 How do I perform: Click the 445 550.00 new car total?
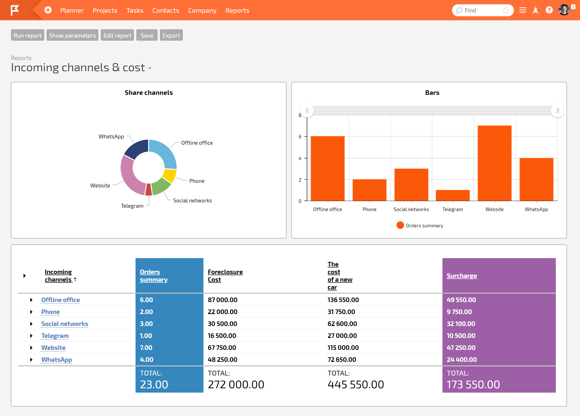click(356, 384)
